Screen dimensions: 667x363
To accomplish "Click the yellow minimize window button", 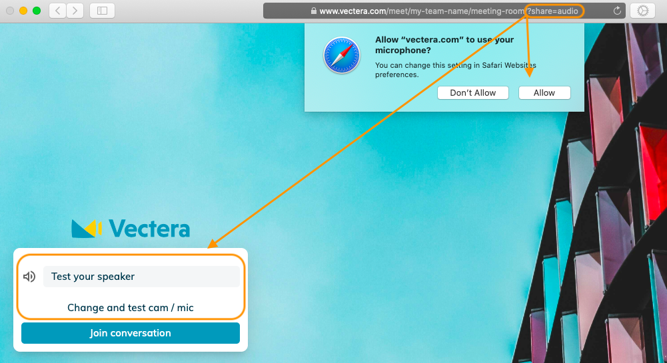I will [x=23, y=11].
